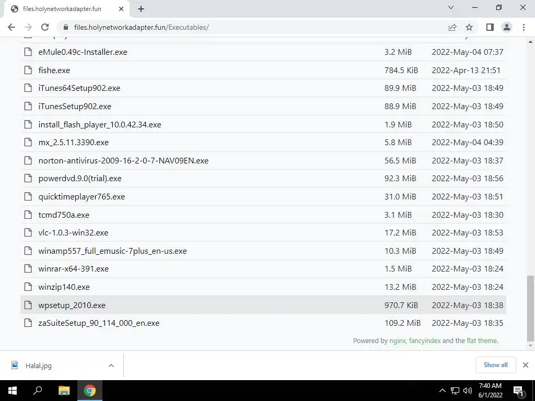The width and height of the screenshot is (535, 401).
Task: Open the Chrome profile avatar menu
Action: coord(507,27)
